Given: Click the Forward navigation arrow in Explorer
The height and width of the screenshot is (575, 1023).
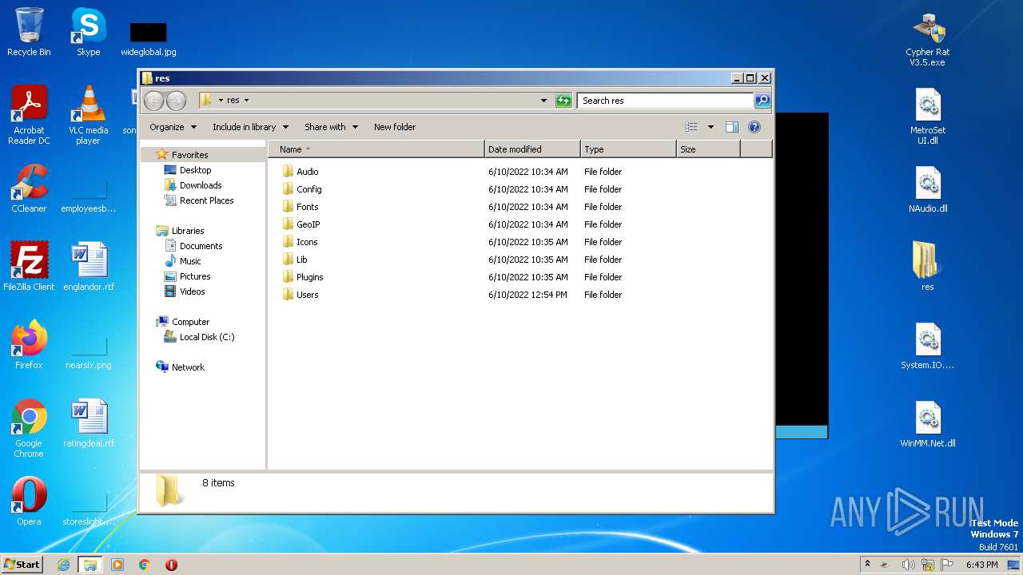Looking at the screenshot, I should coord(176,101).
